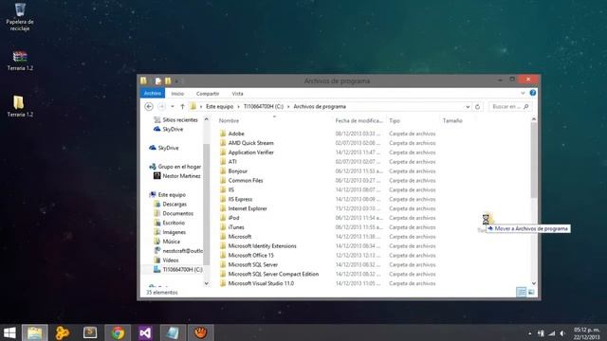Open Vídeos in the navigation pane
Viewport: 607px width, 341px height.
[166, 260]
